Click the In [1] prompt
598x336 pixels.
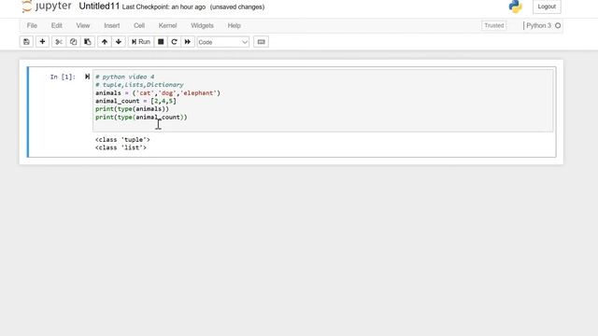(63, 77)
